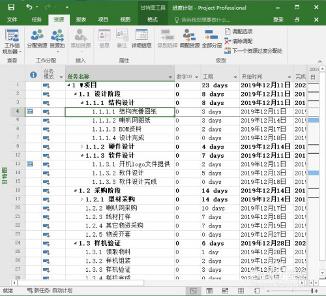
Task: Click the Save icon in title bar
Action: [x=11, y=7]
